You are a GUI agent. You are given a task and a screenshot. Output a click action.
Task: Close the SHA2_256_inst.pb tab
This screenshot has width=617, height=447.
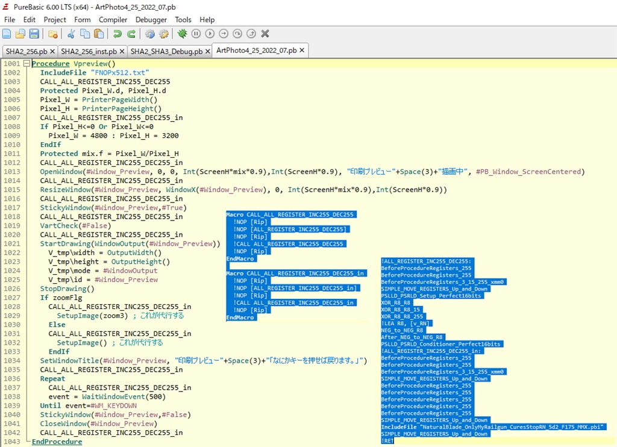click(x=122, y=51)
